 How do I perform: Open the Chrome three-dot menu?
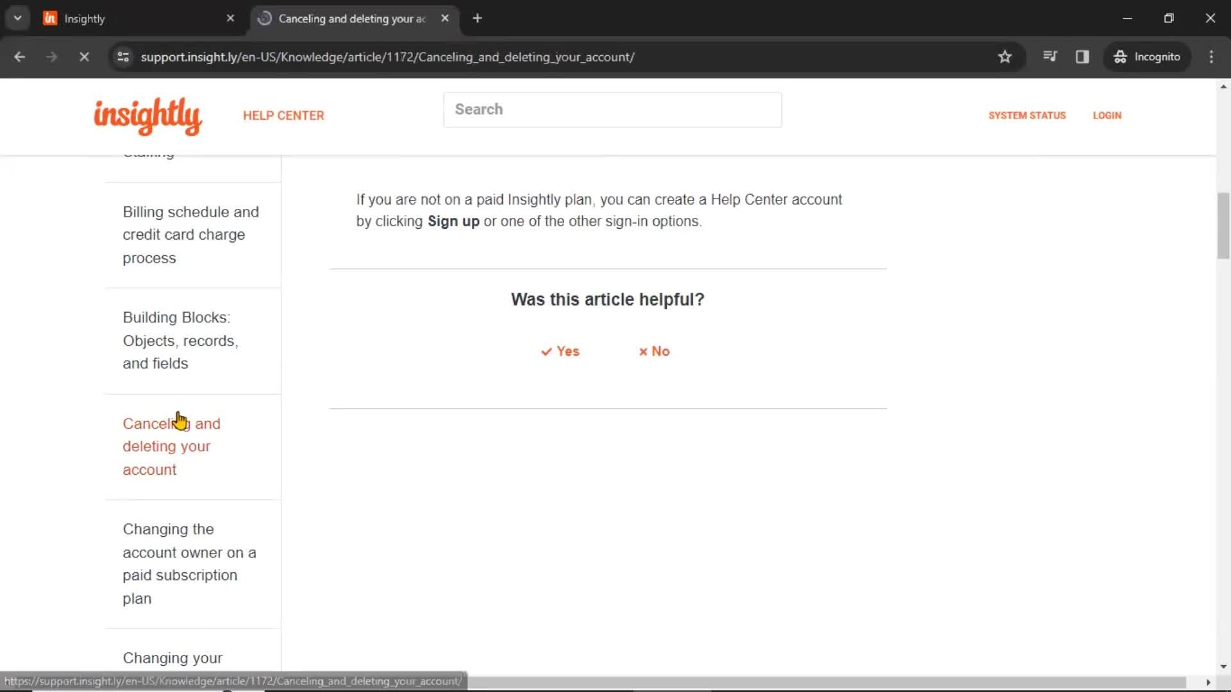[1211, 57]
